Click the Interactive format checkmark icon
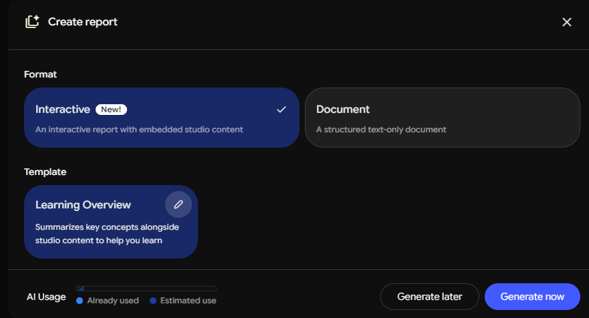This screenshot has height=318, width=589. [x=281, y=110]
